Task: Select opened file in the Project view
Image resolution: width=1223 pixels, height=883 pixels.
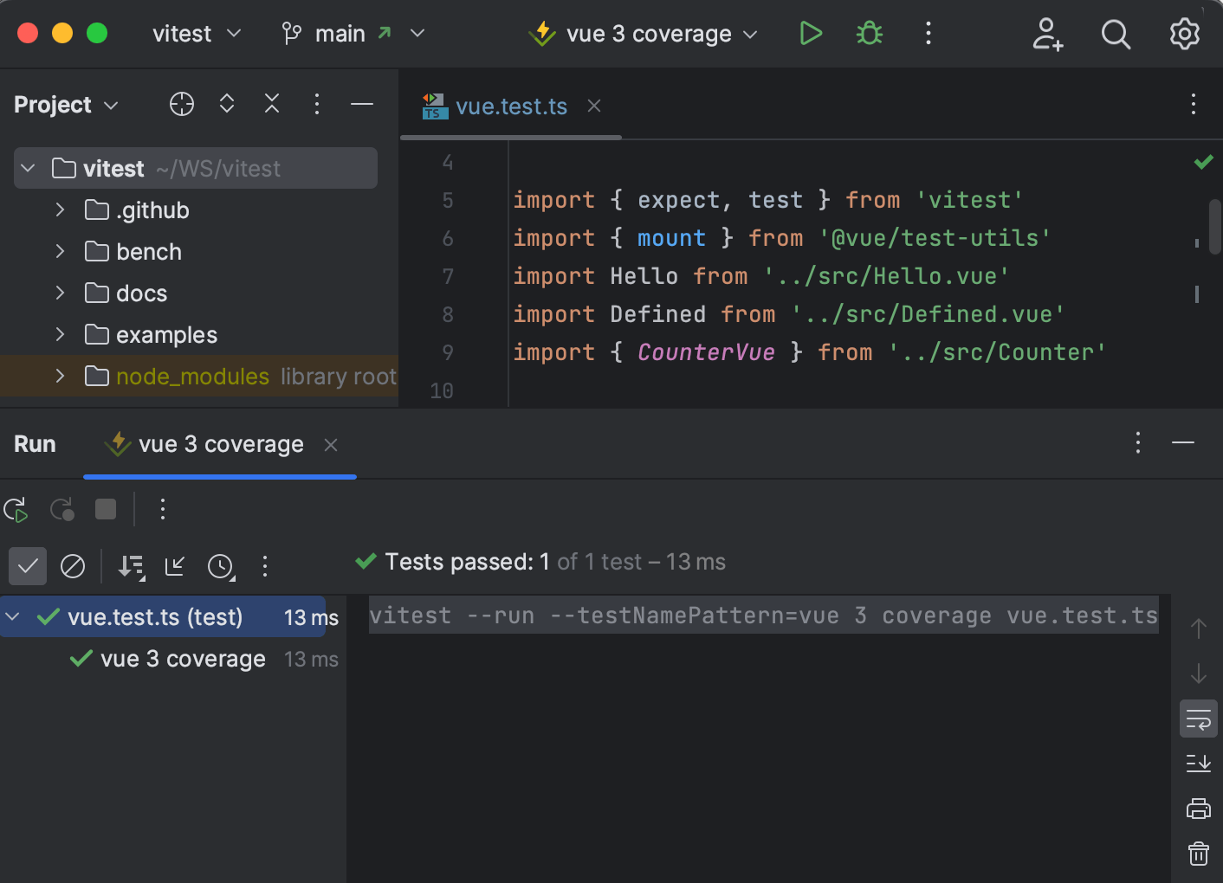Action: tap(181, 104)
